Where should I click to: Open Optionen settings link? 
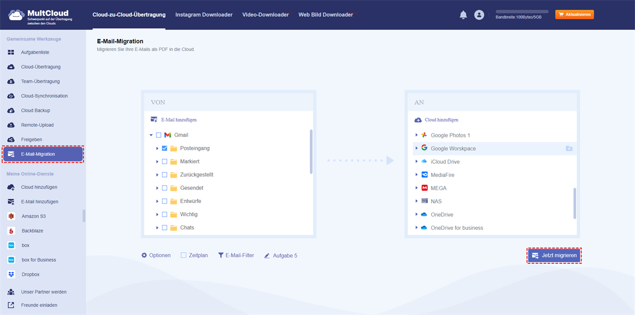(156, 255)
